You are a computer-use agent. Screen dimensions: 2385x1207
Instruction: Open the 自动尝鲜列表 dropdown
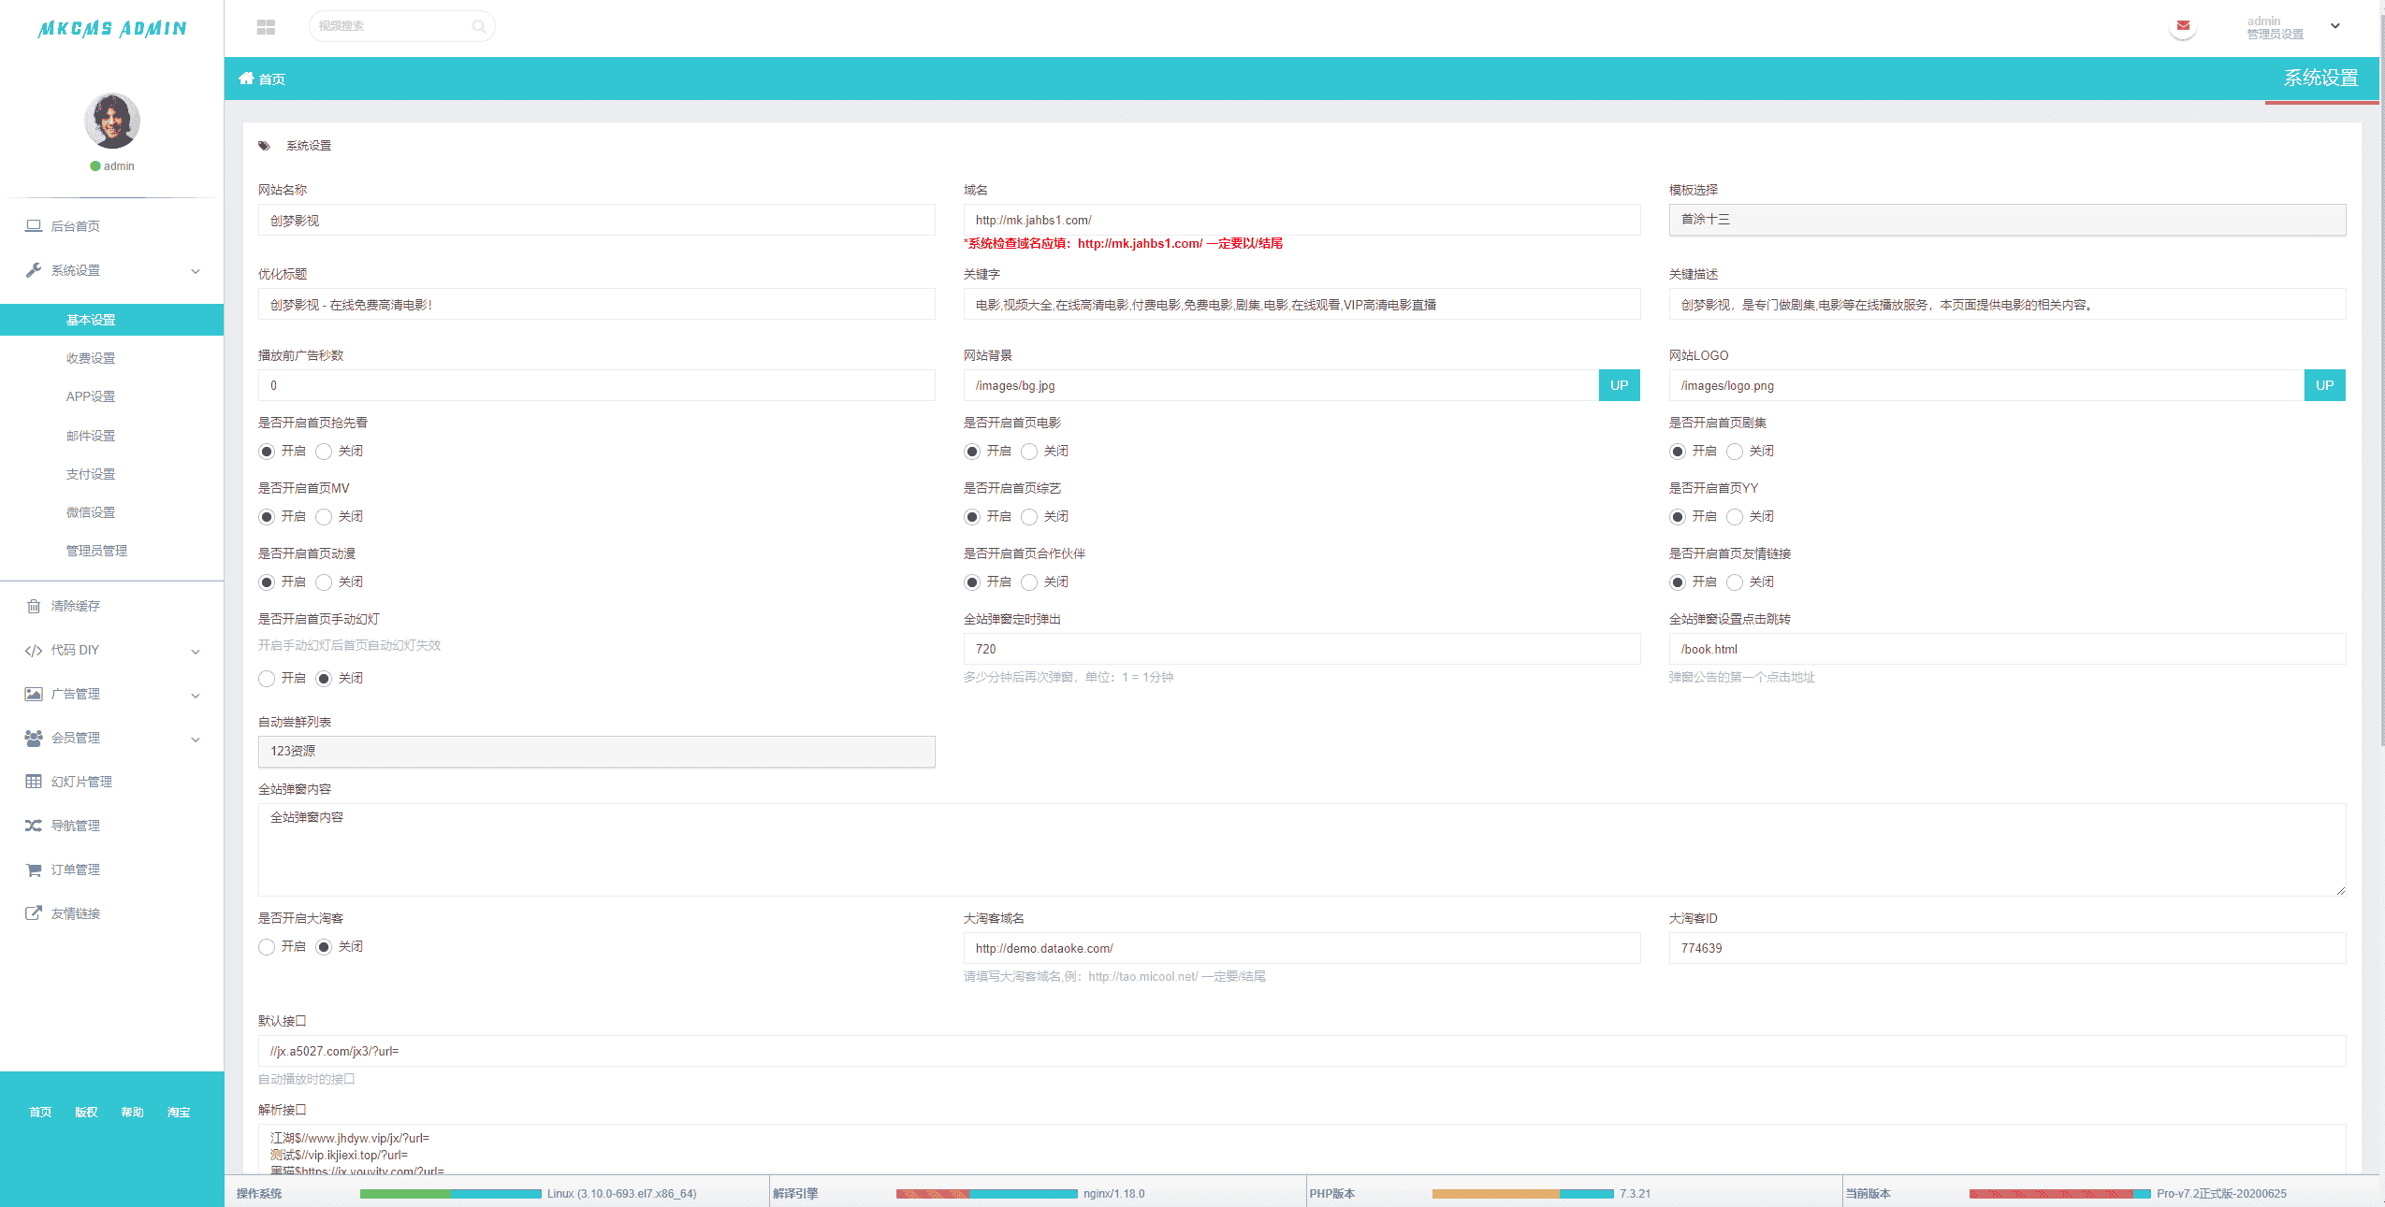[x=596, y=752]
